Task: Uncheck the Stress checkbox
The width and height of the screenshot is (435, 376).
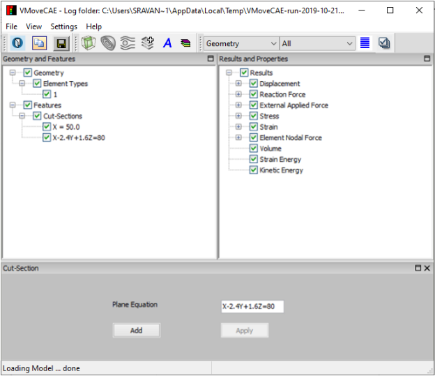Action: click(x=253, y=116)
